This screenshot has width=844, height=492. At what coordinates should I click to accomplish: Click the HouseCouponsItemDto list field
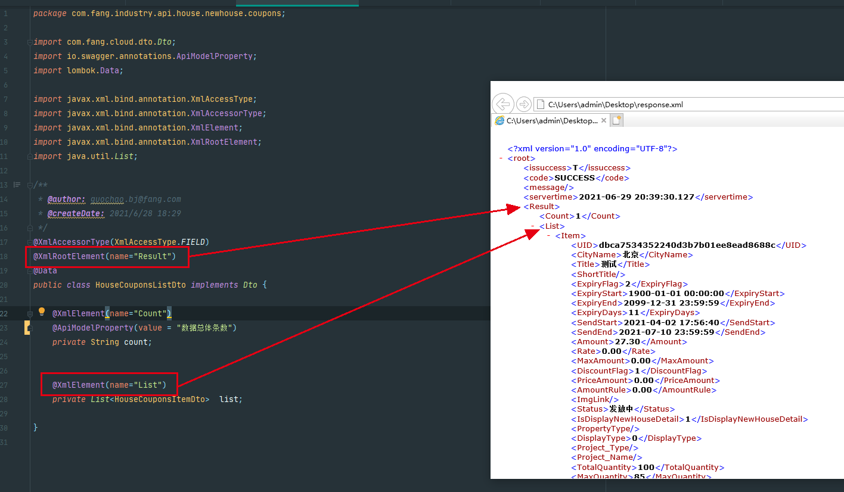[147, 399]
